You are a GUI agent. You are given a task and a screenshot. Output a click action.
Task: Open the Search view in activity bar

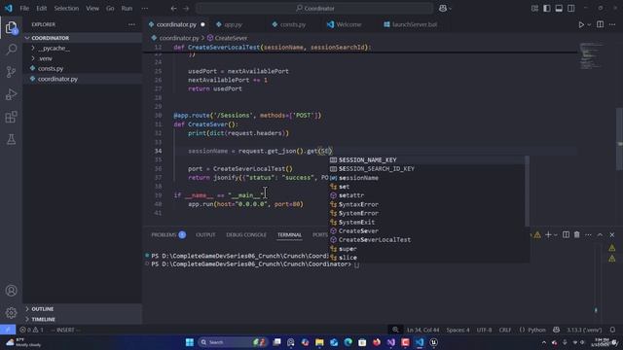pos(11,50)
